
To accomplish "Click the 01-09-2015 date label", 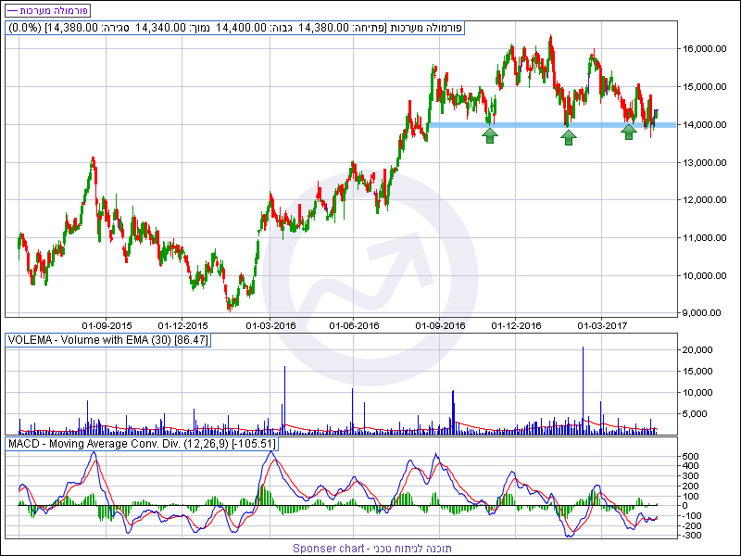I will (x=107, y=326).
